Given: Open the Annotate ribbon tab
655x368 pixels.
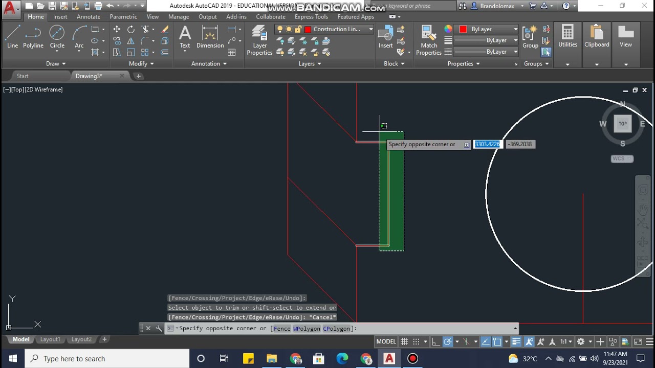Looking at the screenshot, I should click(89, 17).
